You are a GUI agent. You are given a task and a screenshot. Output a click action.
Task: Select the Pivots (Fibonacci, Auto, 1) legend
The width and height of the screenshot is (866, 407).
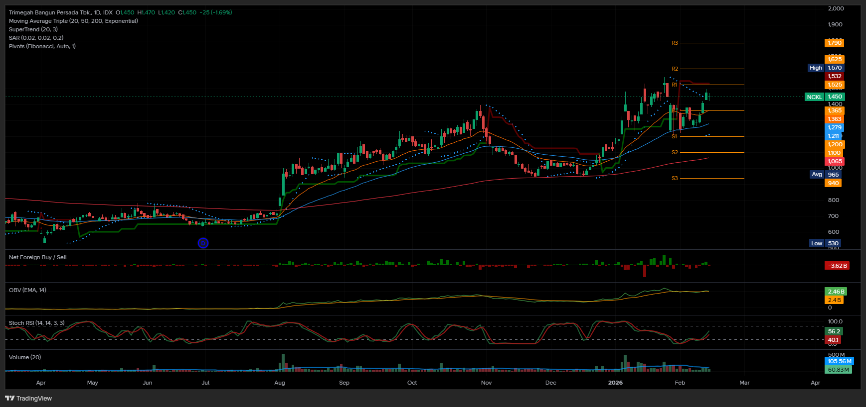tap(42, 46)
